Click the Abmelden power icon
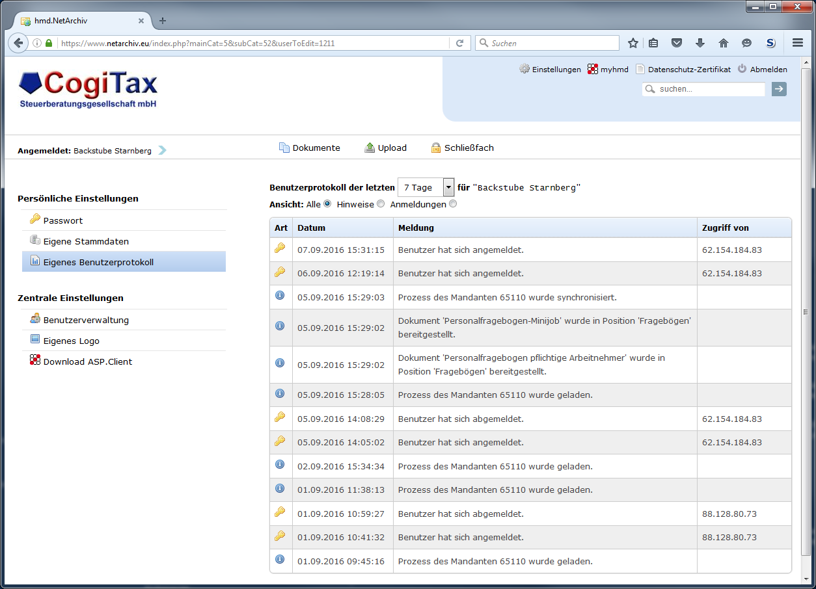This screenshot has width=816, height=589. (x=741, y=69)
